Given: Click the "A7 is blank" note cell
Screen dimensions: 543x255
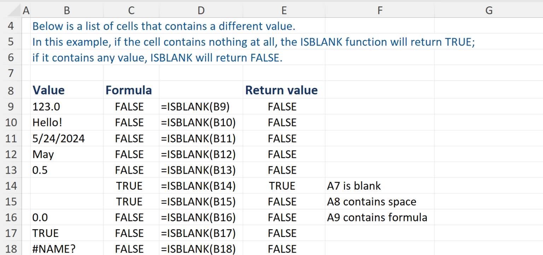Looking at the screenshot, I should click(354, 186).
